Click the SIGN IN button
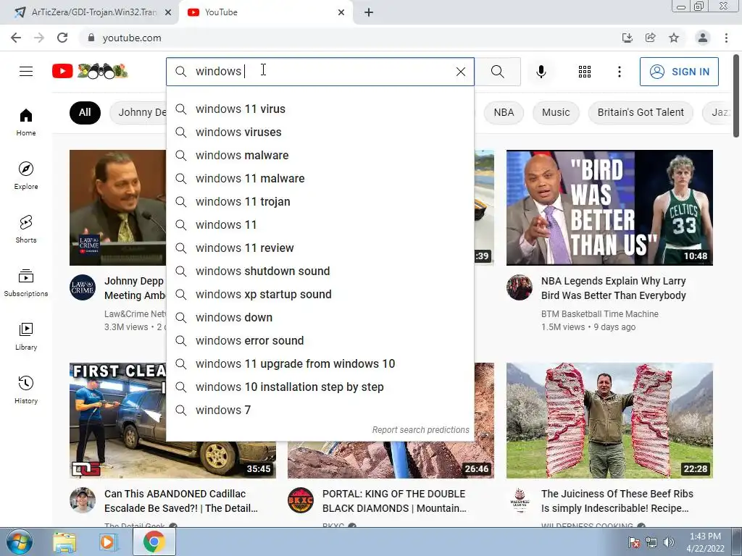The height and width of the screenshot is (556, 742). pyautogui.click(x=678, y=72)
